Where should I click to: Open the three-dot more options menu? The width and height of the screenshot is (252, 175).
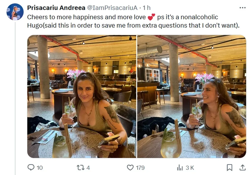click(x=242, y=8)
